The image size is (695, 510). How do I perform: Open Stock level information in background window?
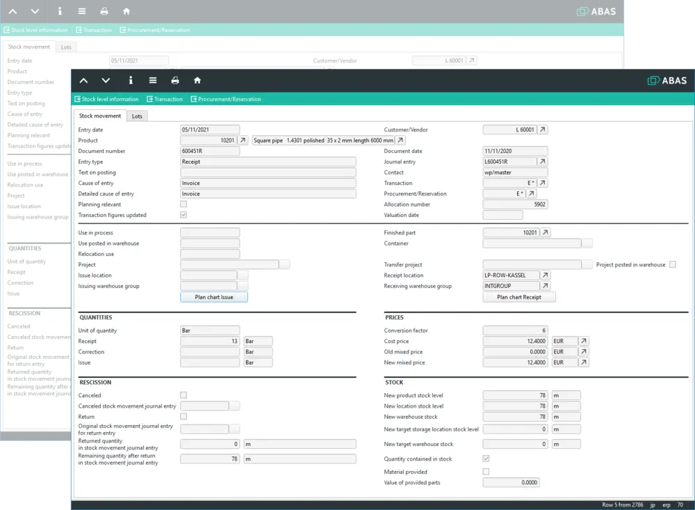tap(35, 30)
